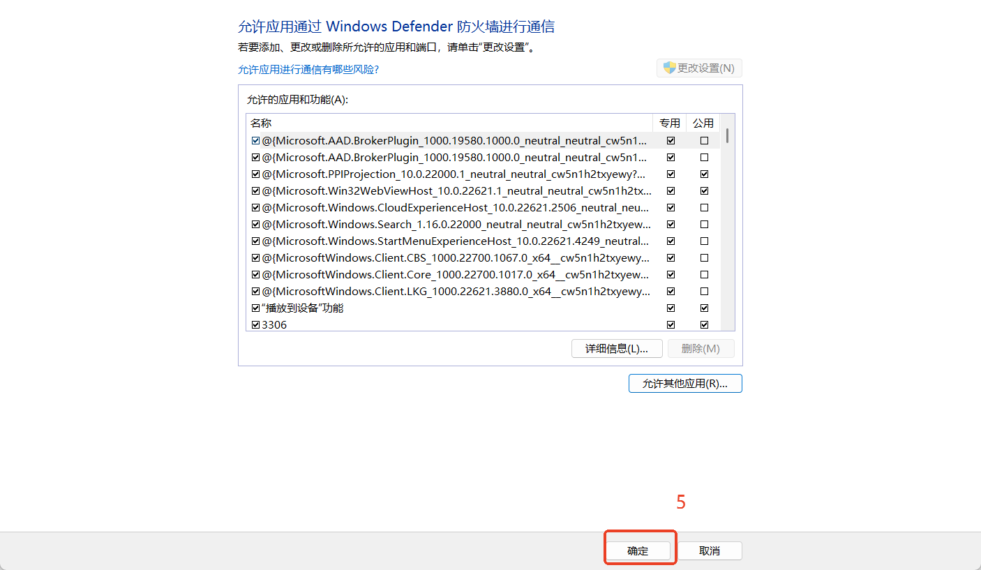Enable 公用 checkbox for Microsoft.Windows.Search
This screenshot has width=981, height=570.
pos(705,224)
